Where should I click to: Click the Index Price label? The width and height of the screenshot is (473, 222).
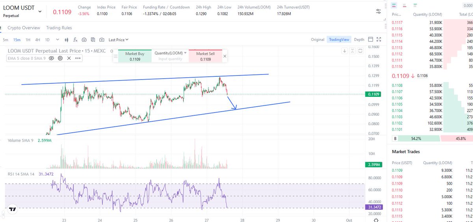pos(106,7)
